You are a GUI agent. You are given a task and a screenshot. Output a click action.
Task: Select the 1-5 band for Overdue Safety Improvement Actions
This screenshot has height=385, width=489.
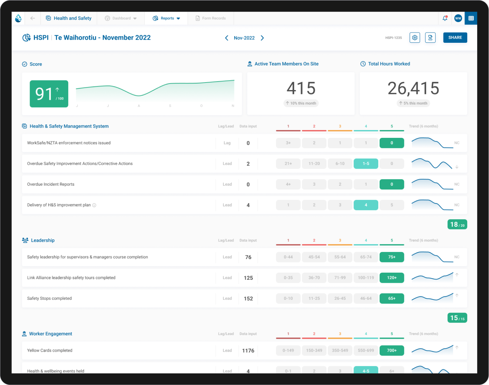[x=366, y=163]
